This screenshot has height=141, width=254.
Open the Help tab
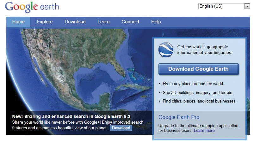tap(156, 22)
